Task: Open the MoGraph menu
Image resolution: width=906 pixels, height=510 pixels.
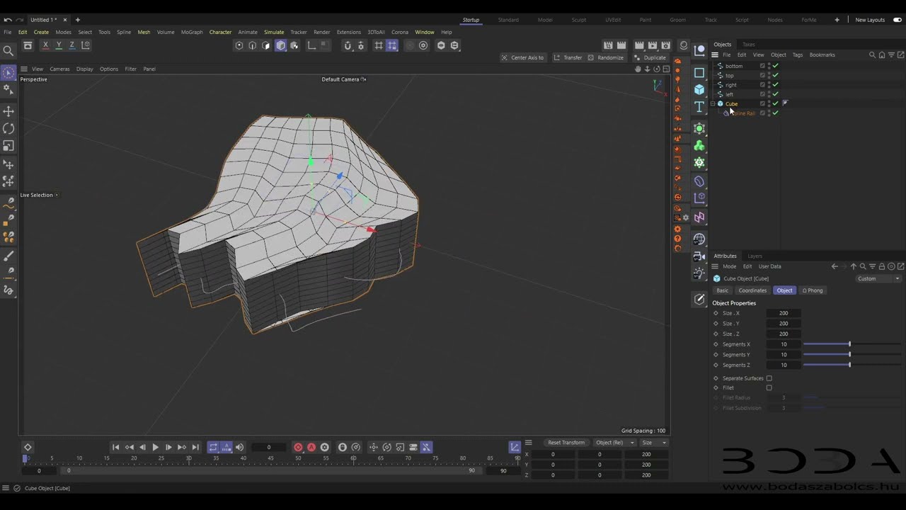Action: (x=191, y=32)
